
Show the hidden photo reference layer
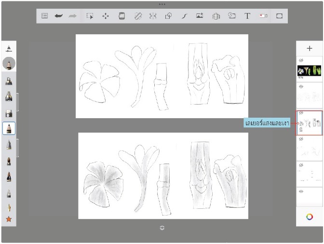click(301, 60)
